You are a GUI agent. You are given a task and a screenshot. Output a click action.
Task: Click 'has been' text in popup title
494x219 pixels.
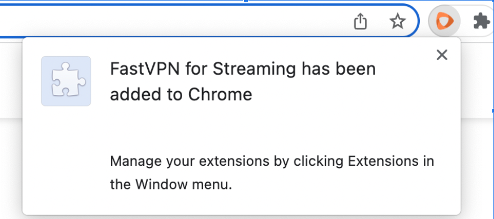pos(338,68)
